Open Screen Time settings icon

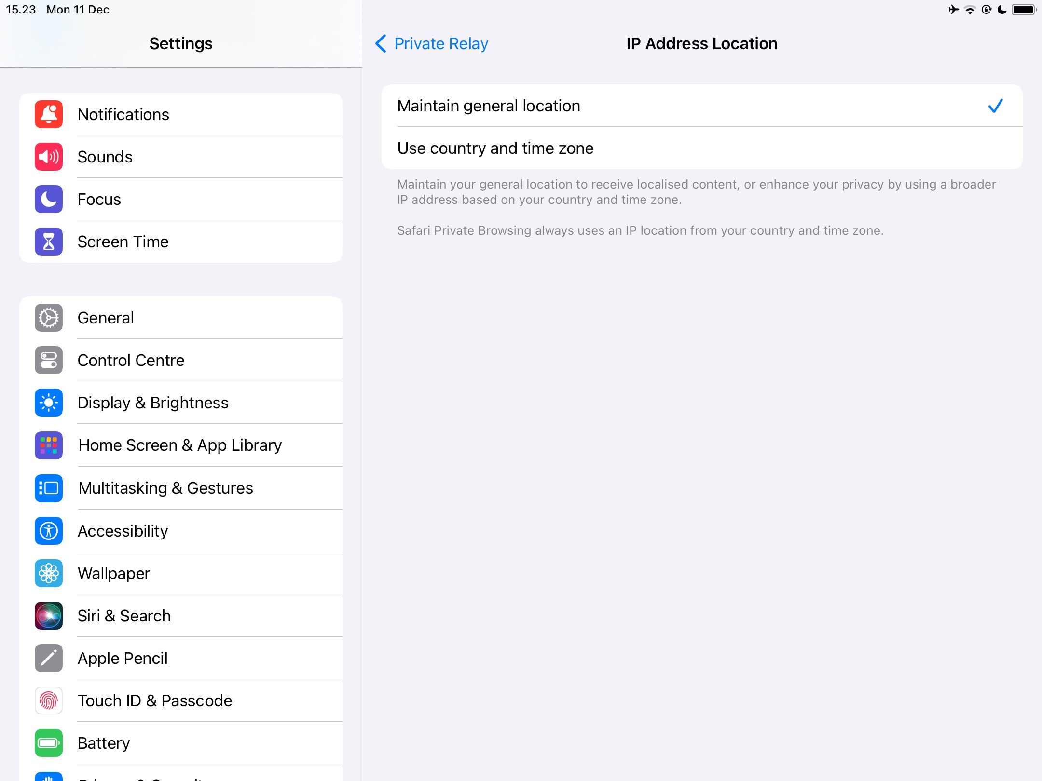pyautogui.click(x=48, y=241)
